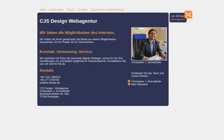Click the mobile number +49 177 2728704
This screenshot has width=224, height=140.
pyautogui.click(x=49, y=80)
